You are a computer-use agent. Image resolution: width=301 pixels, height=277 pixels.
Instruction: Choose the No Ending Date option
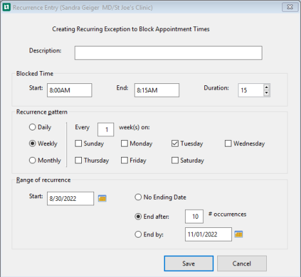click(138, 197)
